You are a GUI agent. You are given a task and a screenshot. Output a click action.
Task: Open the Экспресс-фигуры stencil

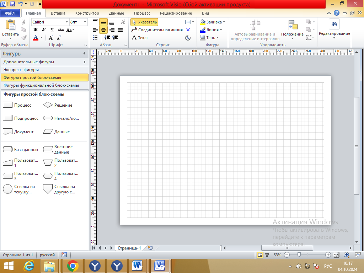[x=44, y=70]
